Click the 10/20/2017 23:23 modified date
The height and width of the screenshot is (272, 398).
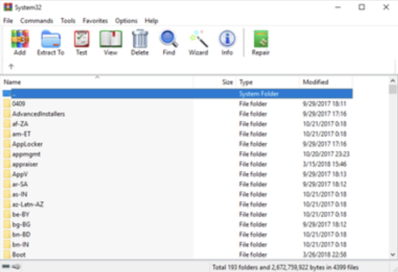click(x=326, y=154)
